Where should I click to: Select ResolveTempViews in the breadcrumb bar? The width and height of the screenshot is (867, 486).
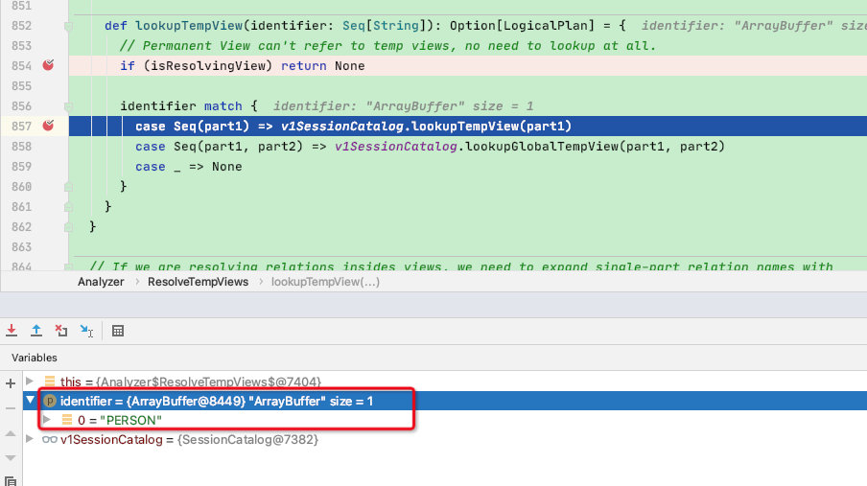198,282
